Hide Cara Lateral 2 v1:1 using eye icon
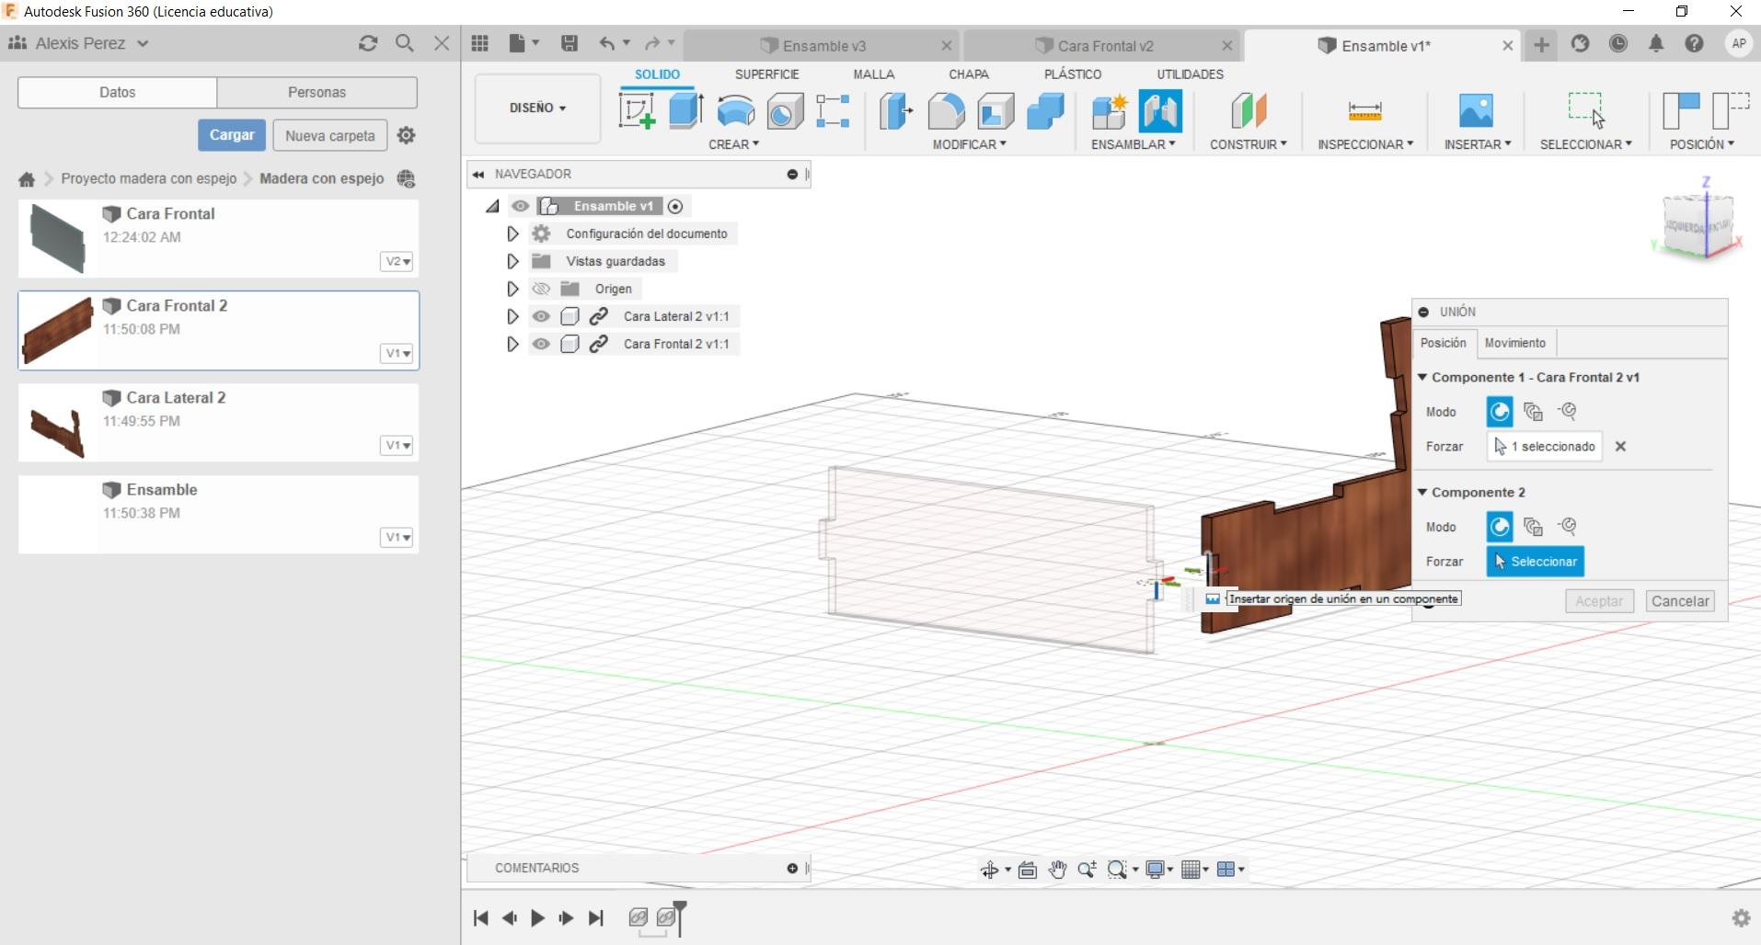 (x=541, y=316)
